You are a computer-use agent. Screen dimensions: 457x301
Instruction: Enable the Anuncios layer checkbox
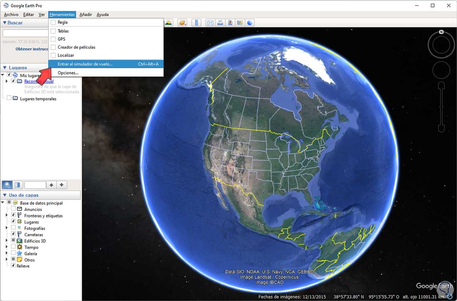(x=13, y=209)
